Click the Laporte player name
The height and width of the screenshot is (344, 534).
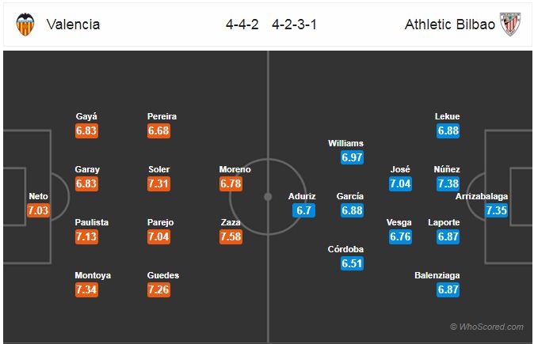tap(444, 222)
